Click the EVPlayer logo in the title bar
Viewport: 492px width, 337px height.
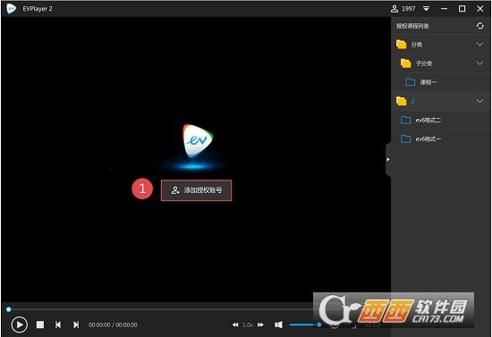click(x=12, y=9)
